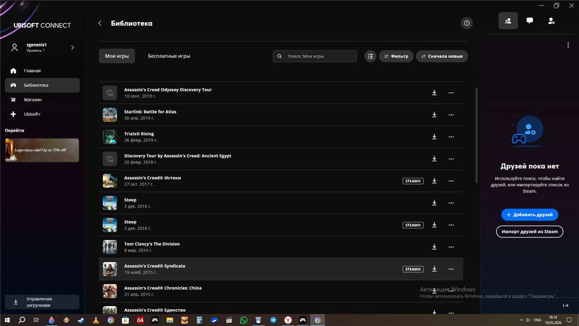Go back with the arrow beside Библиотека

[100, 23]
